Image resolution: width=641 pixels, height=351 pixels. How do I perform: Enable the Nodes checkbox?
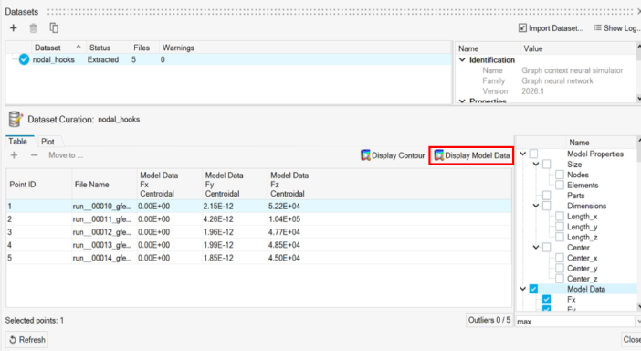560,175
